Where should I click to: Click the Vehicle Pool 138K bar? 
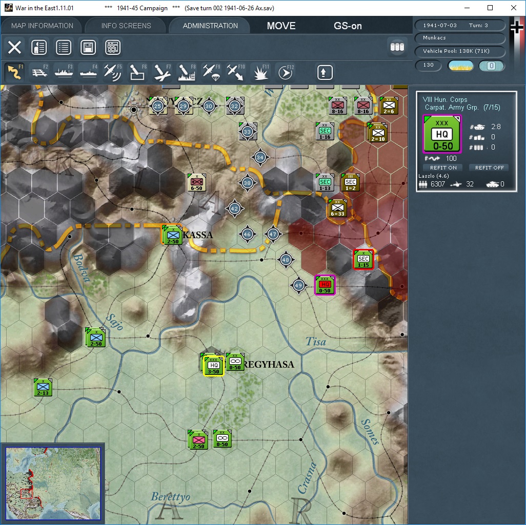460,51
